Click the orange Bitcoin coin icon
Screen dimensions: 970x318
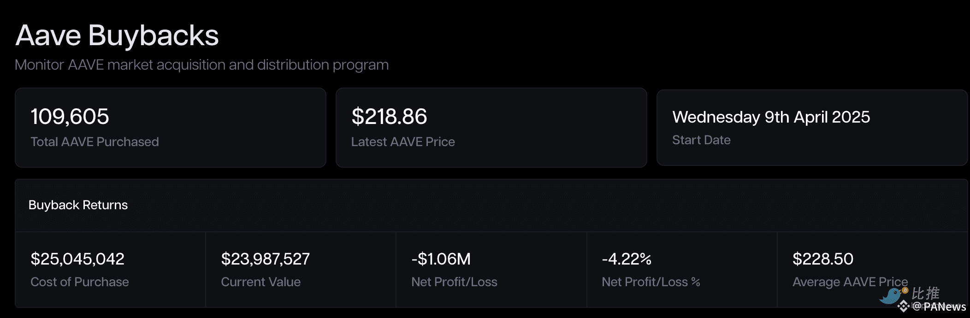click(x=905, y=290)
